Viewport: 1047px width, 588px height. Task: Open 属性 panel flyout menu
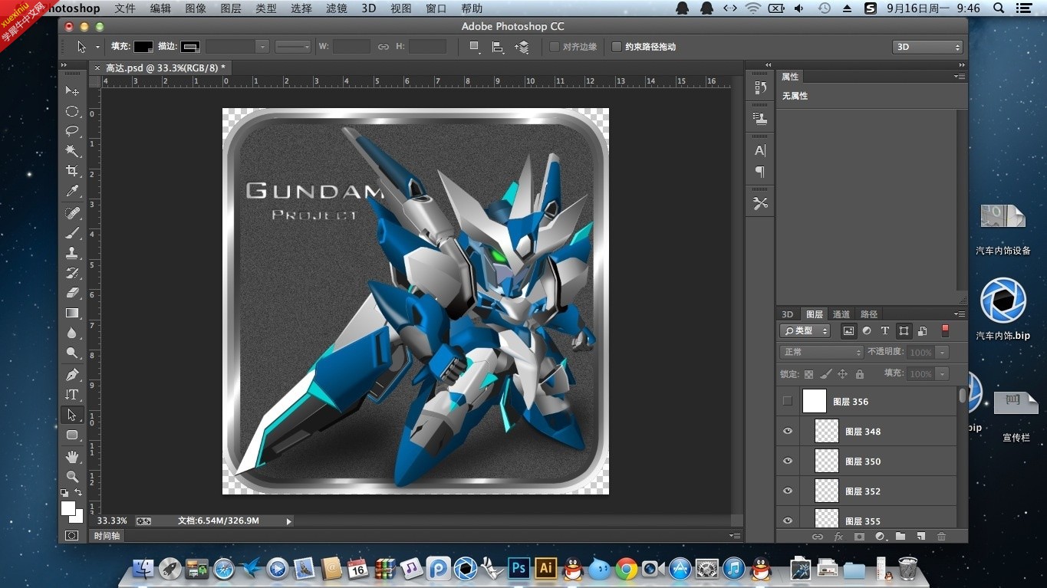960,77
